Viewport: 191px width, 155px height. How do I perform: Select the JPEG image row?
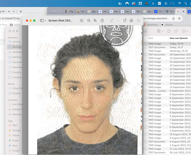coord(167,76)
